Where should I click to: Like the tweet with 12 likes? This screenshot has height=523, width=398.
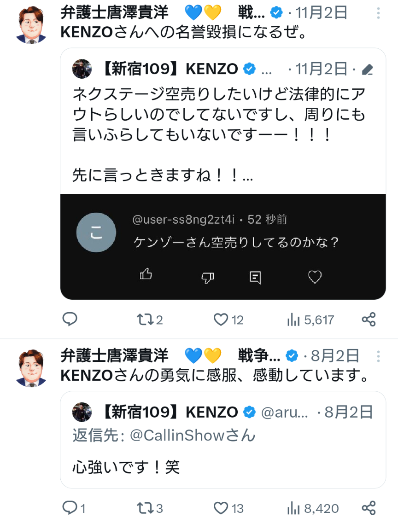[222, 320]
